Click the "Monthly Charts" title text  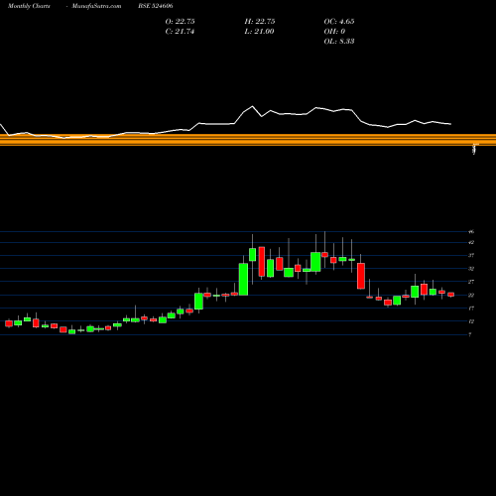point(29,6)
